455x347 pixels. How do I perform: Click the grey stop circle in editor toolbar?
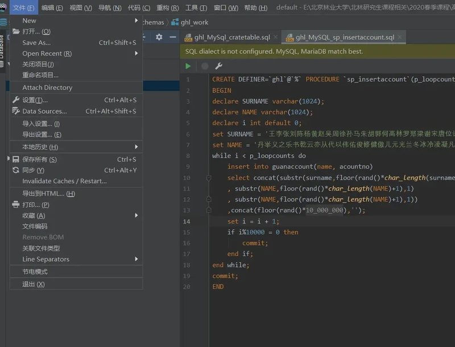[204, 66]
